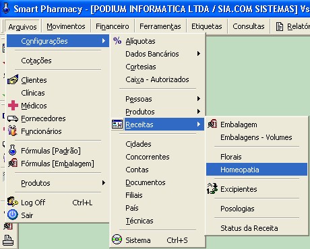Image resolution: width=310 pixels, height=249 pixels.
Task: Expand the Pessoas submenu arrow
Action: [199, 99]
